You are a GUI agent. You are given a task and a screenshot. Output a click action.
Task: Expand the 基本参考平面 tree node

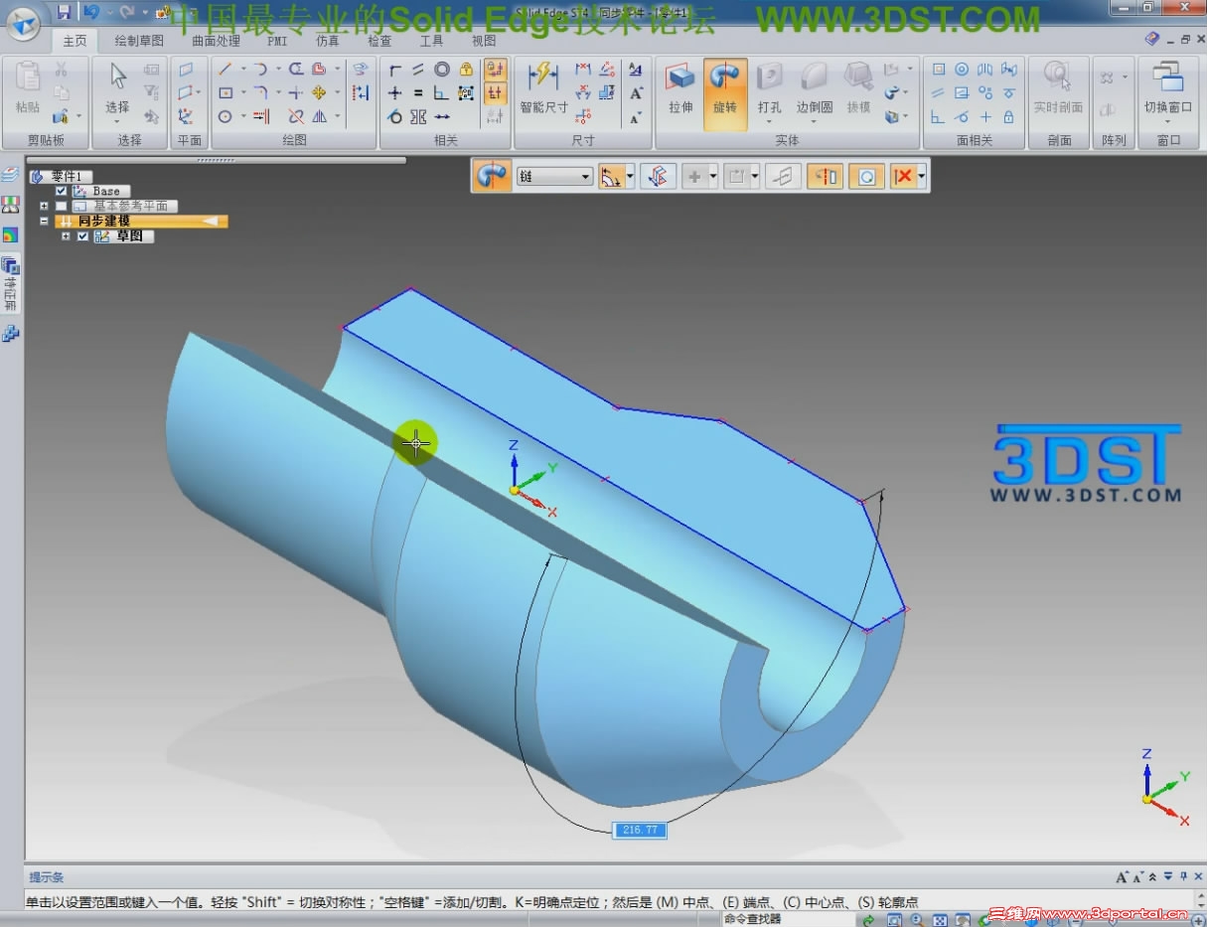tap(45, 206)
